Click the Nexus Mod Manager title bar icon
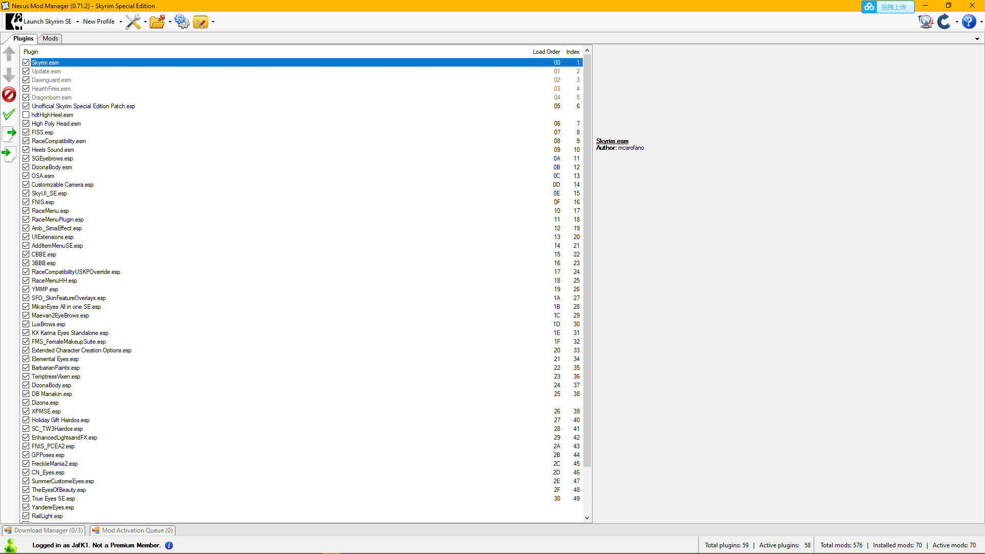Viewport: 985px width, 554px height. (6, 6)
